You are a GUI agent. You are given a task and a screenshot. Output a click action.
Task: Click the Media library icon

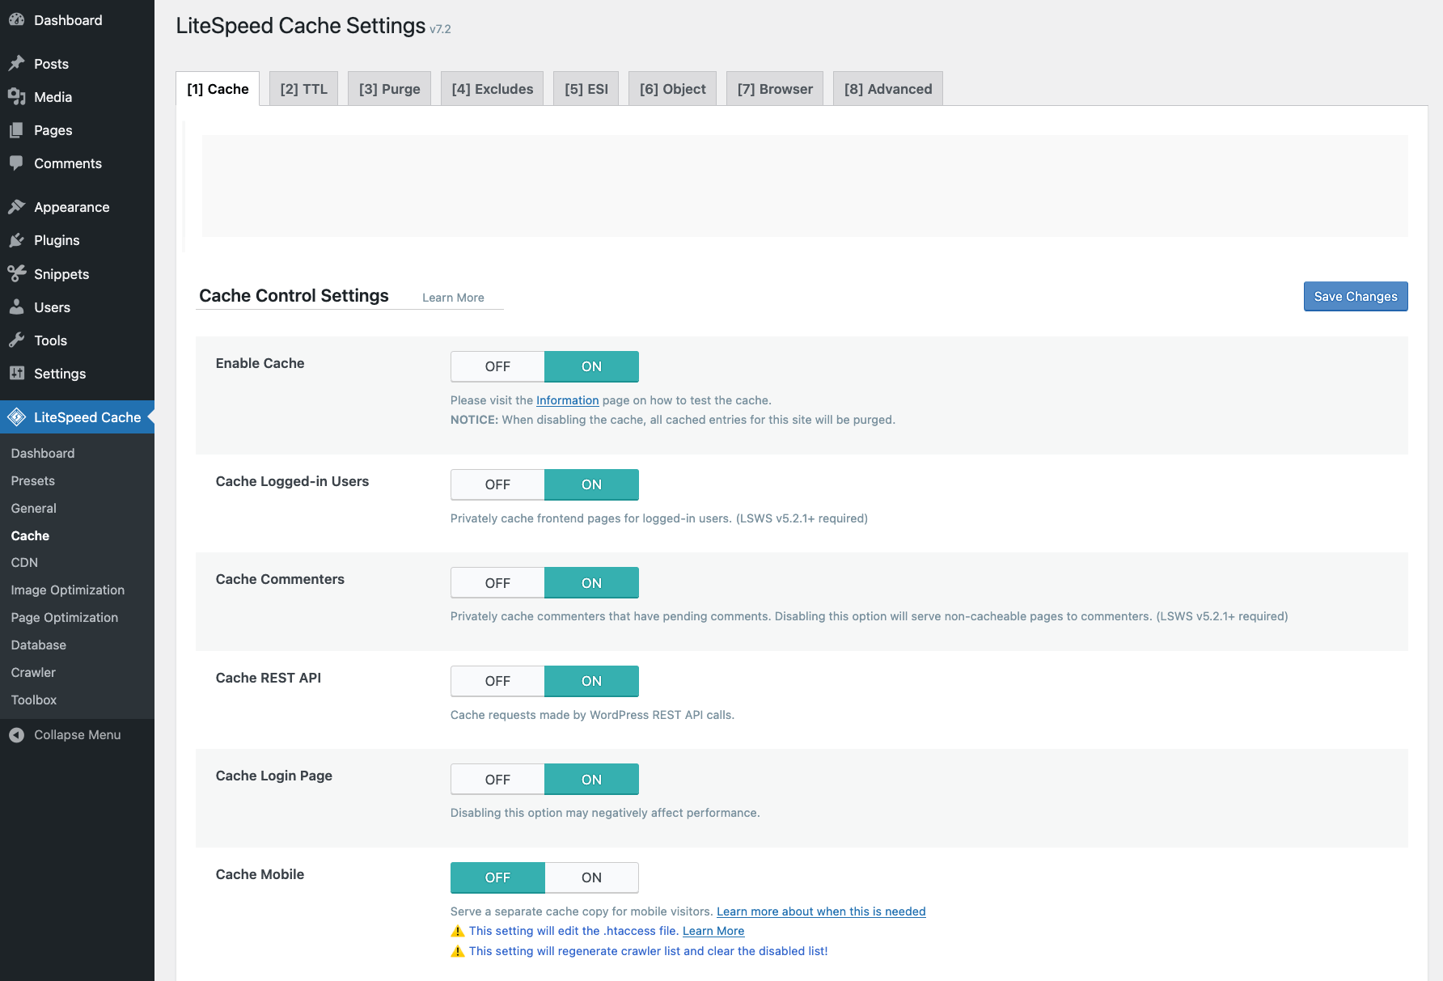[16, 96]
